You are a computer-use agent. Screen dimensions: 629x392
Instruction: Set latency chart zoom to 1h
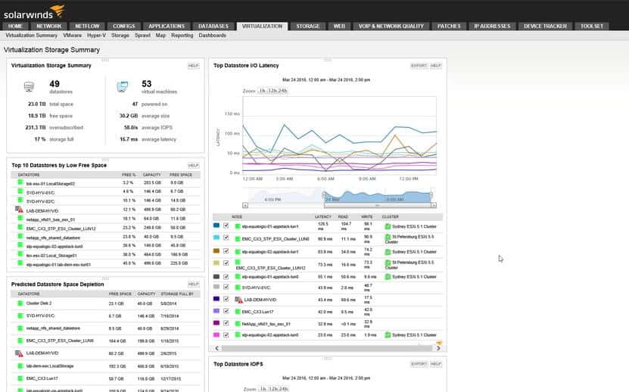tap(262, 91)
